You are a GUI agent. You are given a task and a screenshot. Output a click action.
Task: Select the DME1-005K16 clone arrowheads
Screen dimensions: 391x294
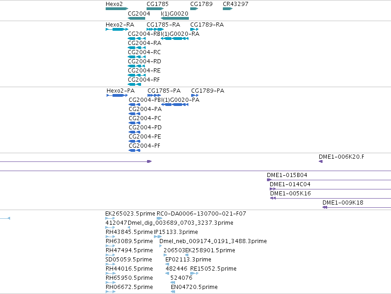(273, 198)
